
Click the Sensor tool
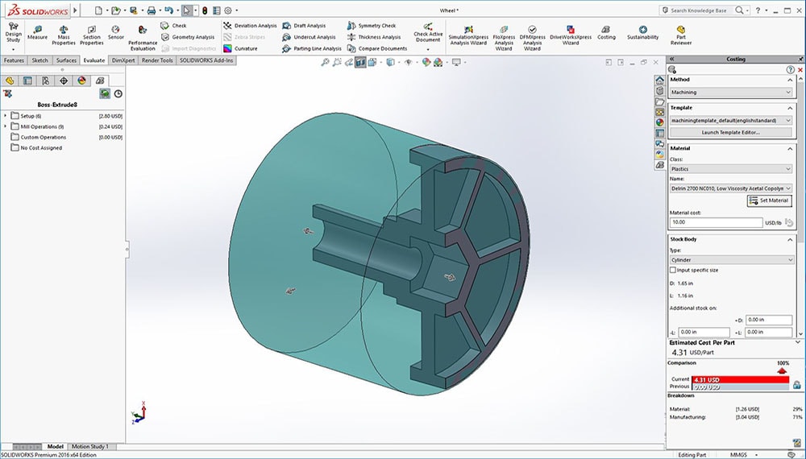tap(115, 33)
